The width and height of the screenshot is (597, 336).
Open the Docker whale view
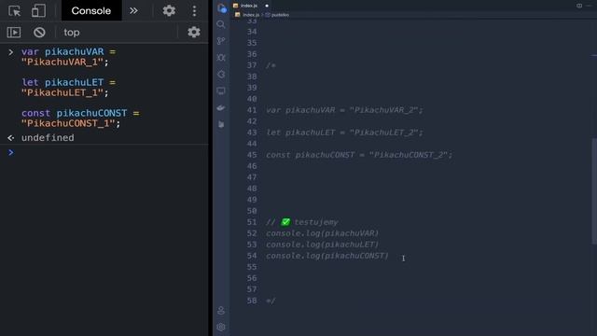click(x=221, y=108)
